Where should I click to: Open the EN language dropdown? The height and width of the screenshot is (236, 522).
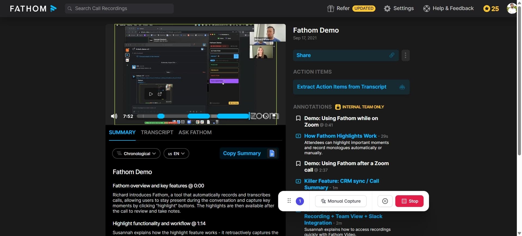pos(176,154)
